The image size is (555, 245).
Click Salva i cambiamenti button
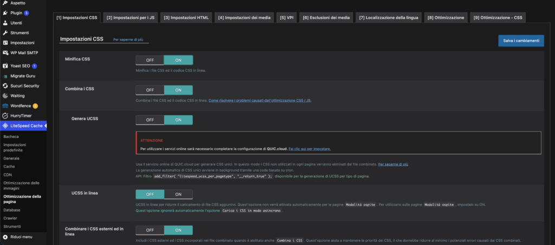[521, 41]
